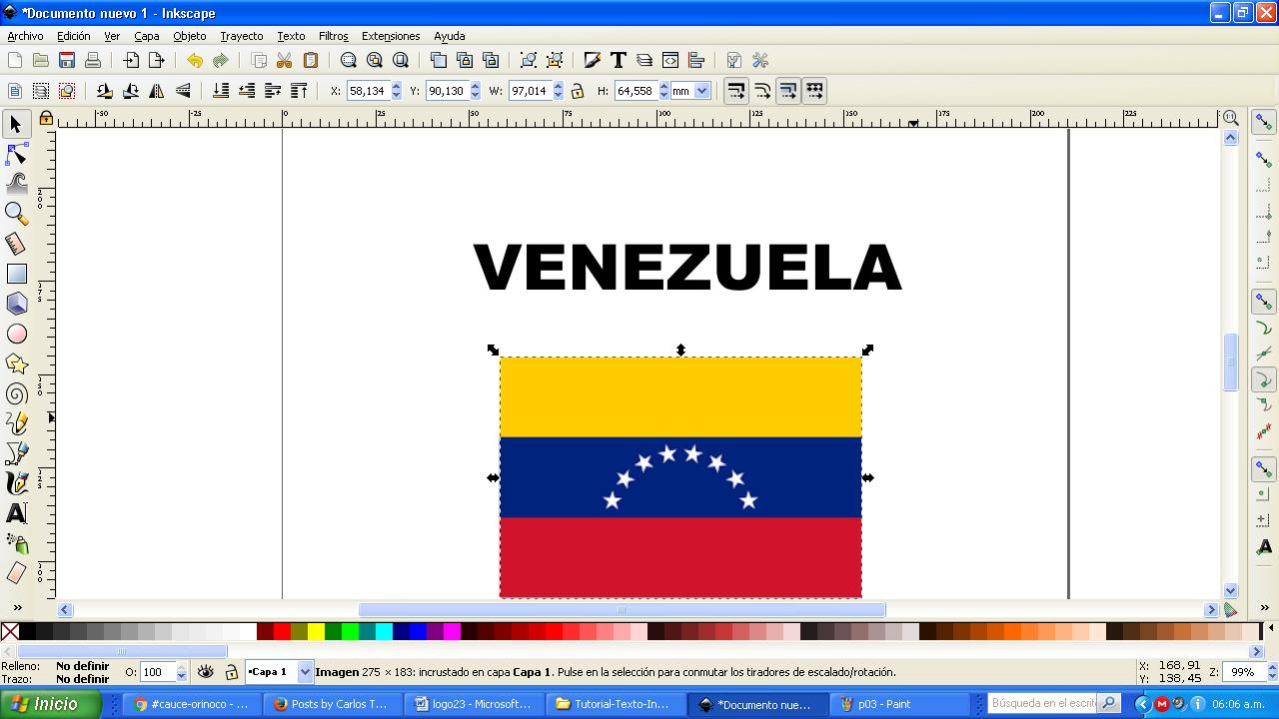Toggle snapping to text anchors and baselines
This screenshot has height=719, width=1279.
[x=1264, y=546]
